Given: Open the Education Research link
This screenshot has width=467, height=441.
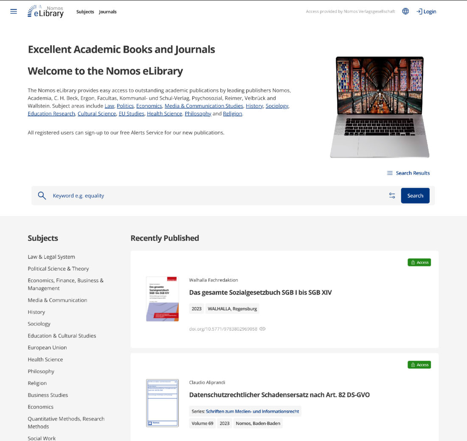Looking at the screenshot, I should (51, 113).
